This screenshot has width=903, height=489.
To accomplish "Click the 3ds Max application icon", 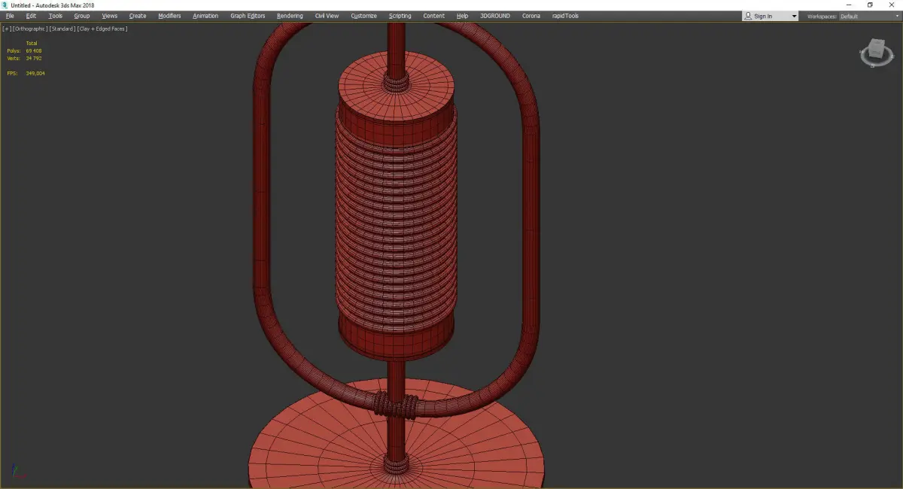I will [x=5, y=5].
